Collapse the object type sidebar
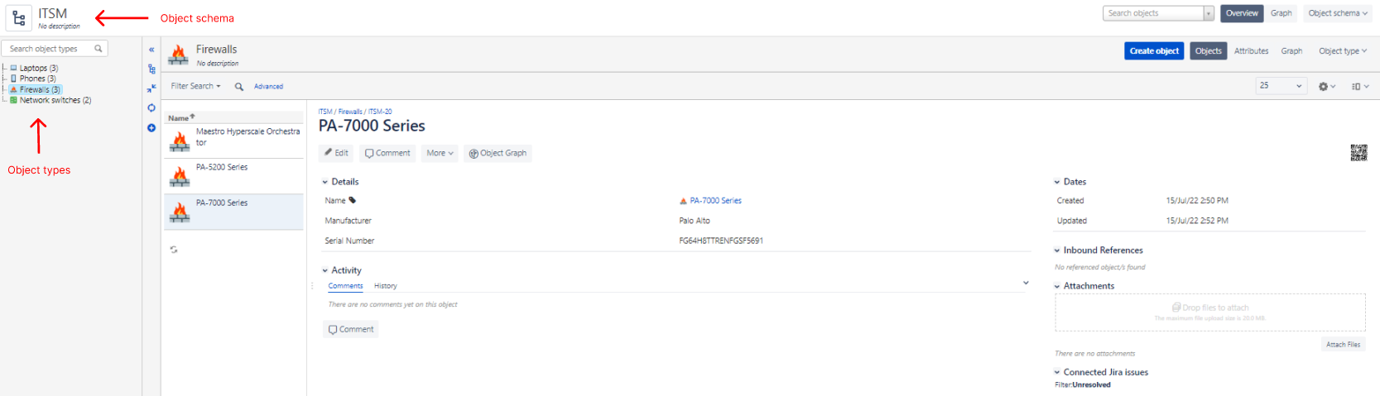This screenshot has height=396, width=1380. 151,50
